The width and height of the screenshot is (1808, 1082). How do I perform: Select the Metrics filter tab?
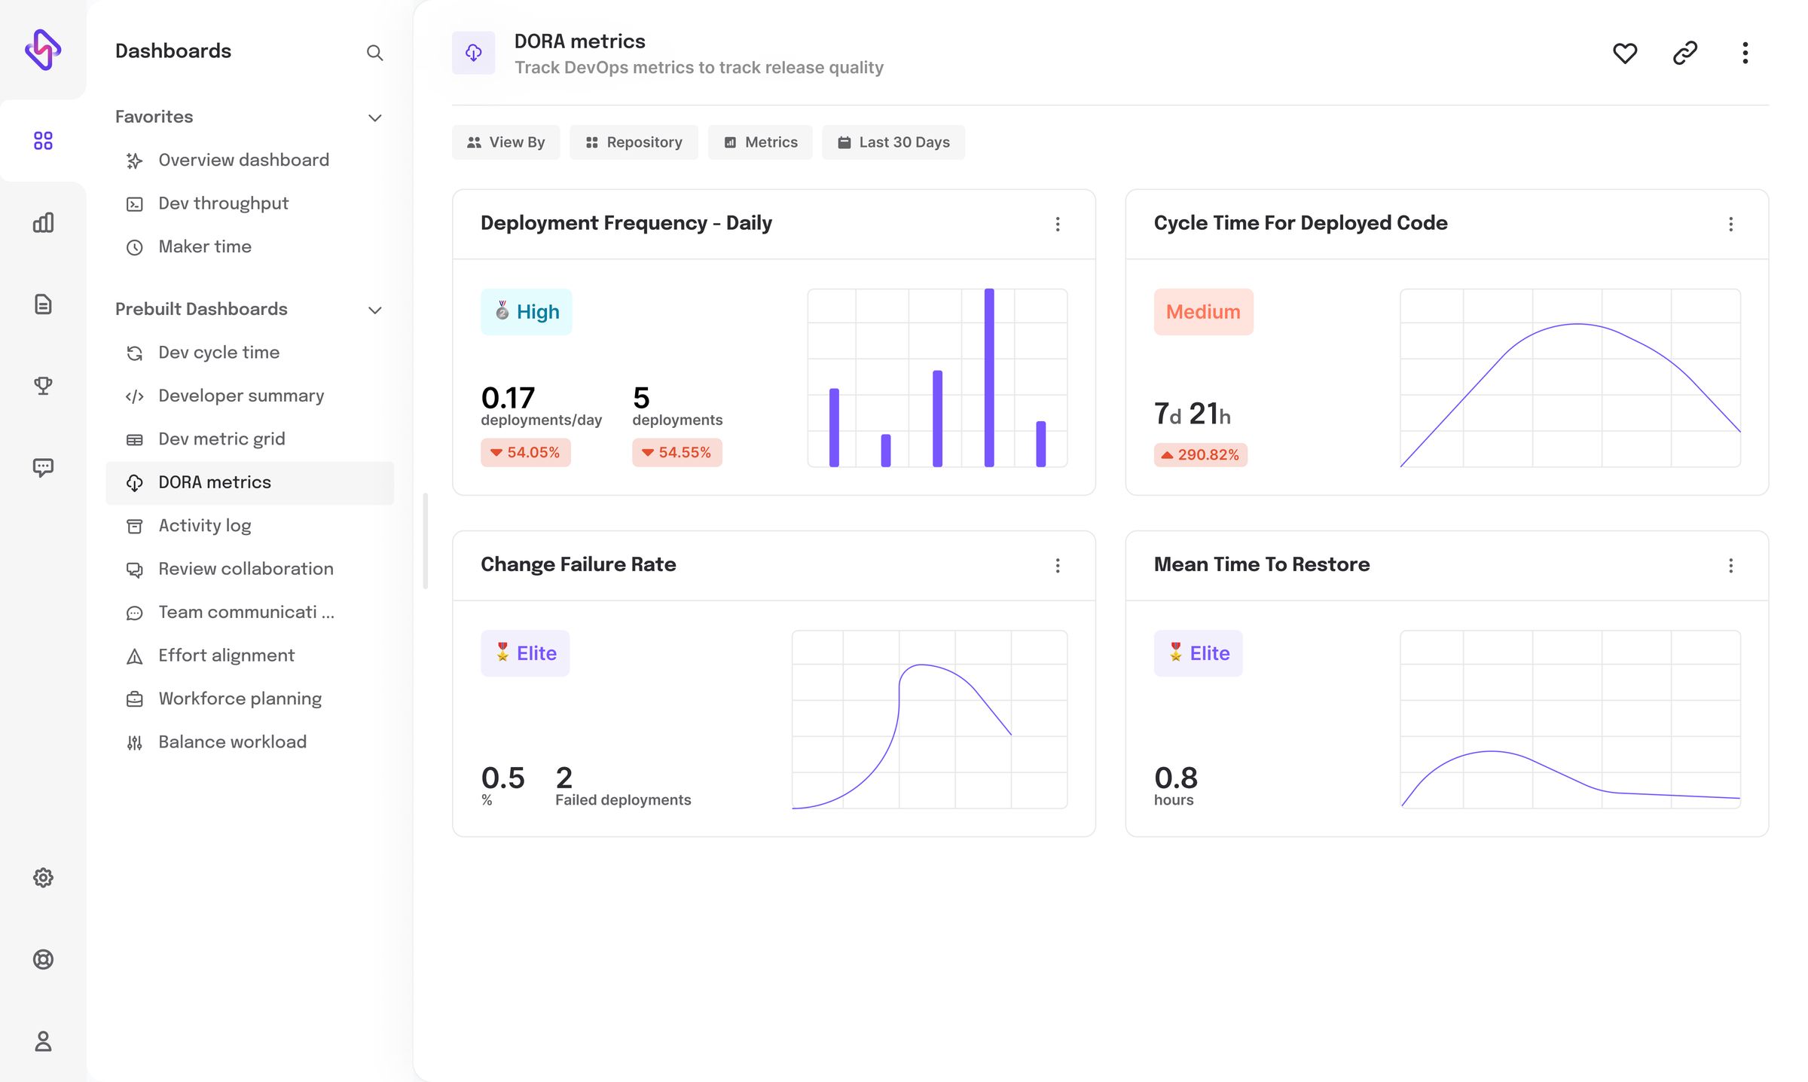[760, 142]
